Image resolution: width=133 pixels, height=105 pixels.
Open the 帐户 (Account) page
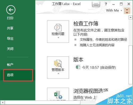[x=10, y=65]
